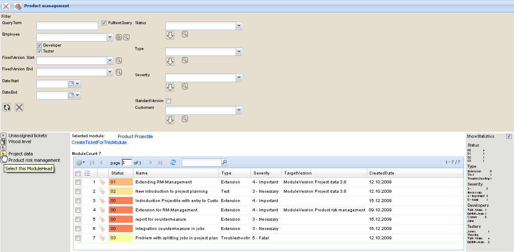
Task: Open the Status dropdown
Action: coord(239,26)
